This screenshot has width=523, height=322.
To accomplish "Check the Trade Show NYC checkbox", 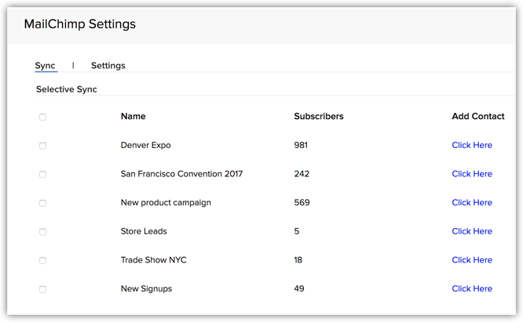I will point(42,260).
